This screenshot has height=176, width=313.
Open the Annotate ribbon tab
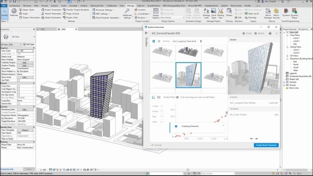73,5
